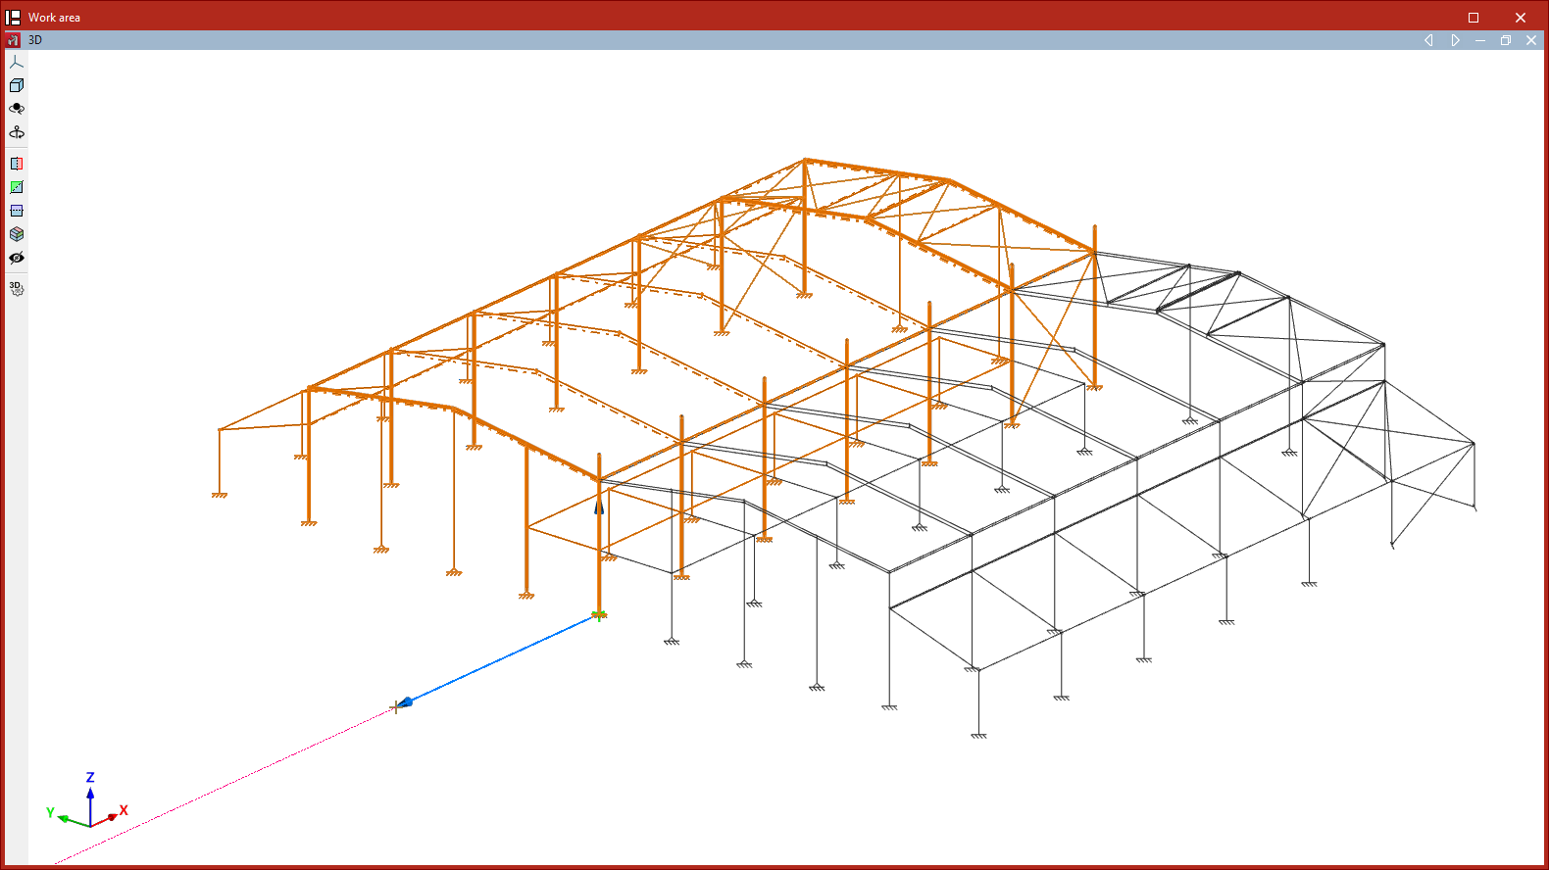Click the green diagonal plane icon
The width and height of the screenshot is (1549, 870).
point(17,187)
